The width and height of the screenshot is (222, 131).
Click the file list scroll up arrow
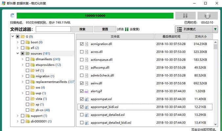point(215,42)
